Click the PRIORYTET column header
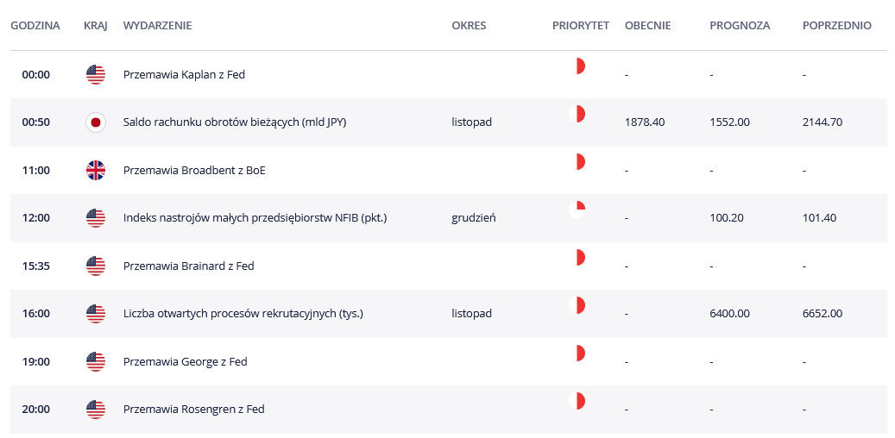Image resolution: width=895 pixels, height=438 pixels. point(581,26)
